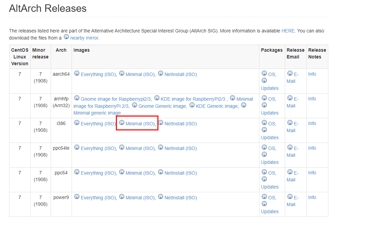Click globe icon beside nearby mirror
The width and height of the screenshot is (380, 225).
click(66, 37)
